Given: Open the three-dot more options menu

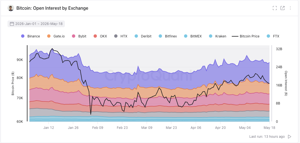Looking at the screenshot, I should pyautogui.click(x=290, y=8).
